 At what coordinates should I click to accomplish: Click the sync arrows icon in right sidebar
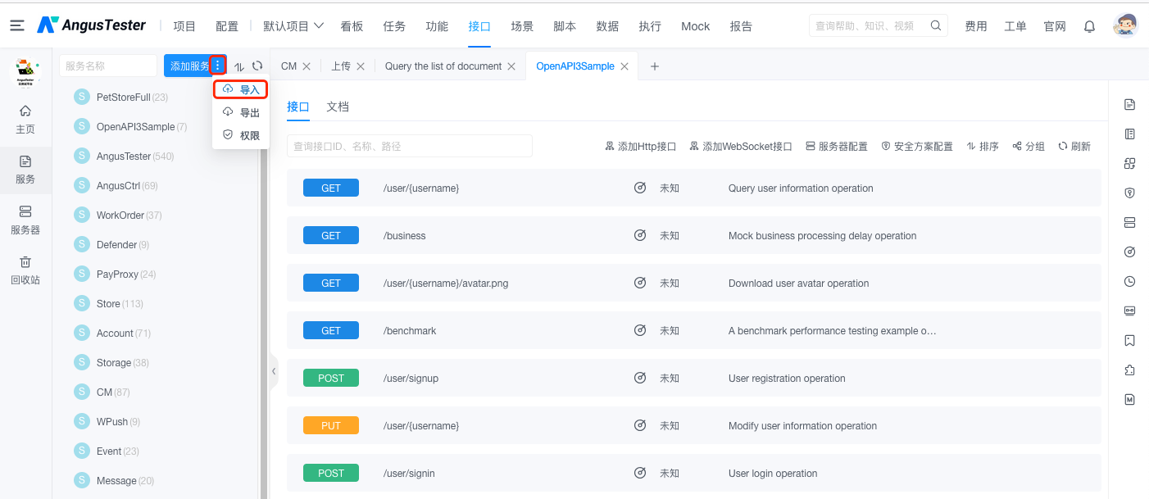tap(1129, 163)
